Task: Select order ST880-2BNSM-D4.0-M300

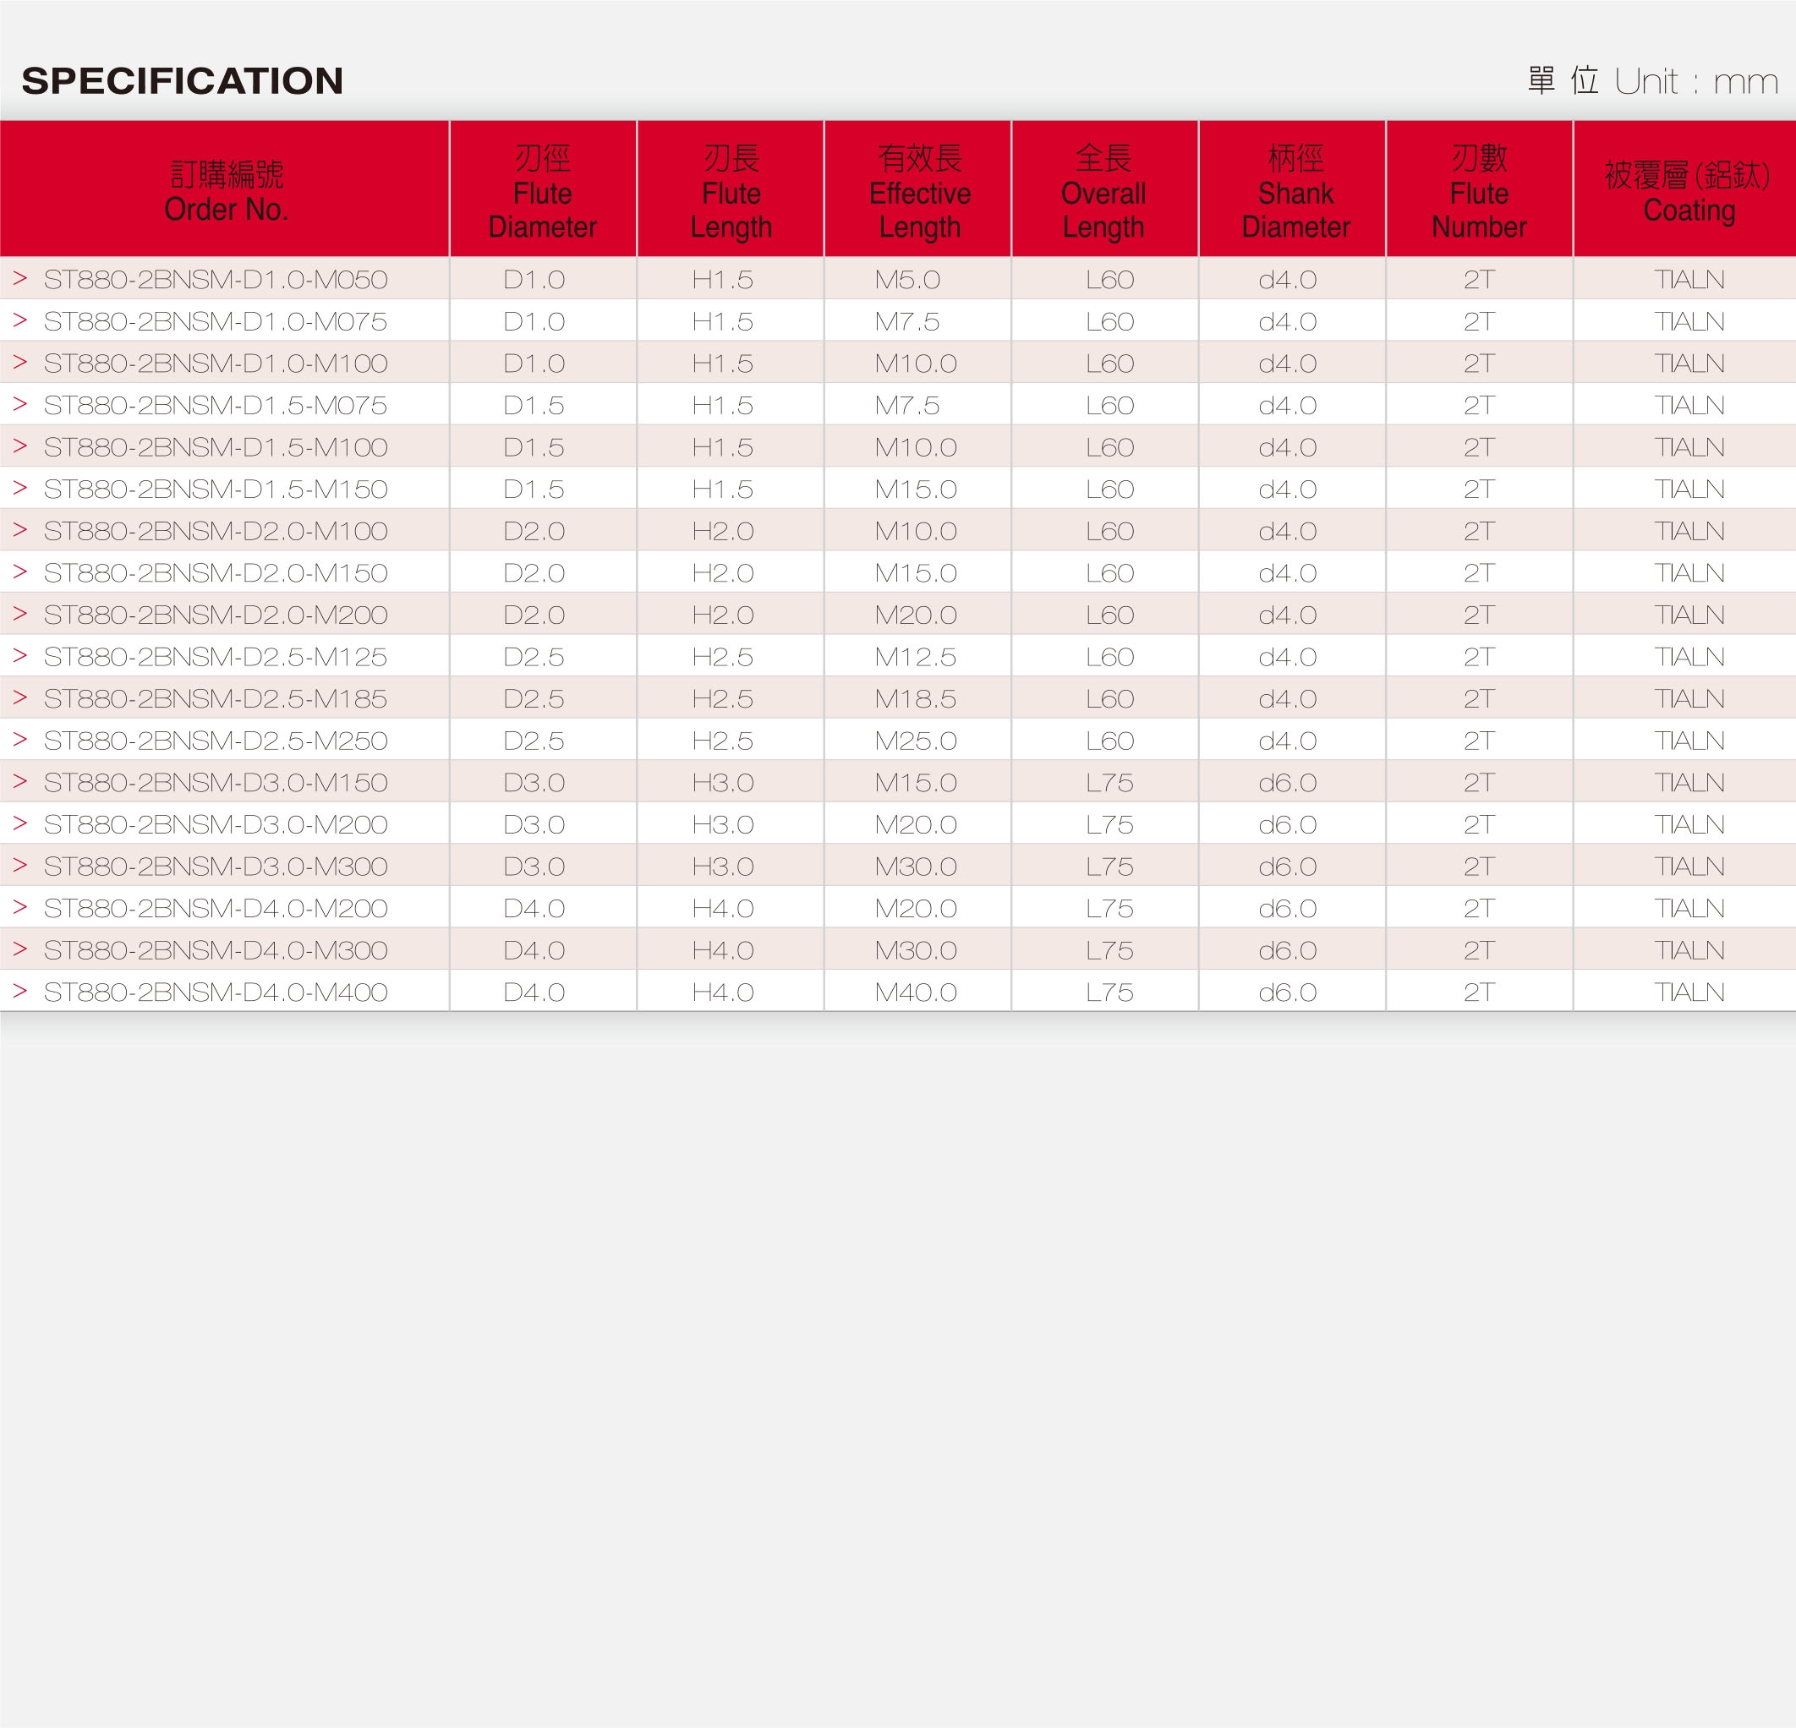Action: [x=216, y=949]
